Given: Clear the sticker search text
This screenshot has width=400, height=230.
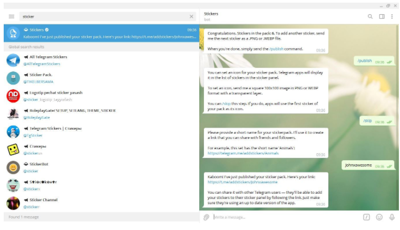Looking at the screenshot, I should pyautogui.click(x=191, y=16).
